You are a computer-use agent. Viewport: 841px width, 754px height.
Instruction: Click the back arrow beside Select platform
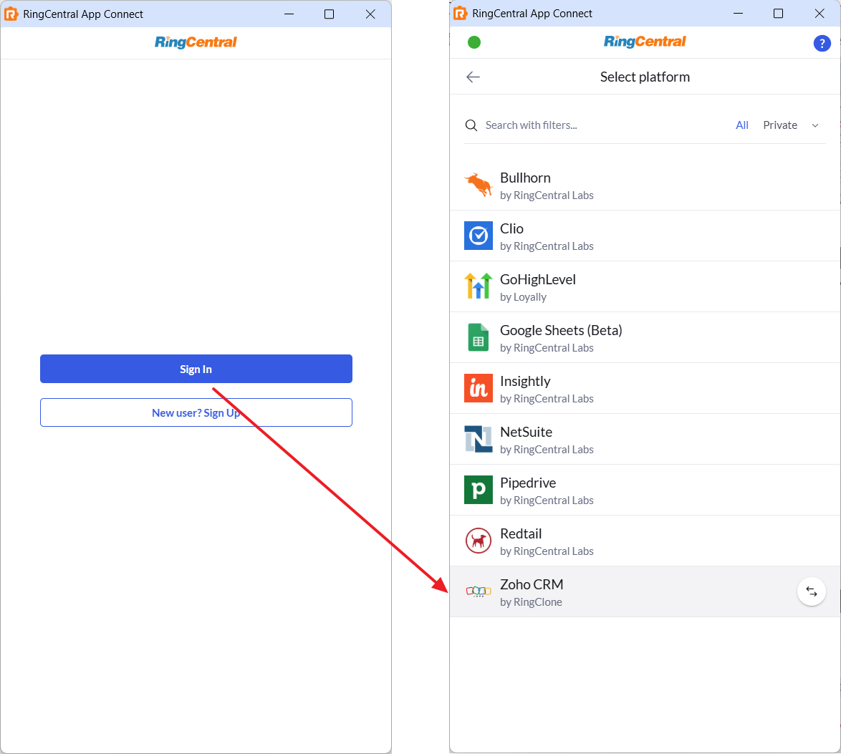click(473, 77)
